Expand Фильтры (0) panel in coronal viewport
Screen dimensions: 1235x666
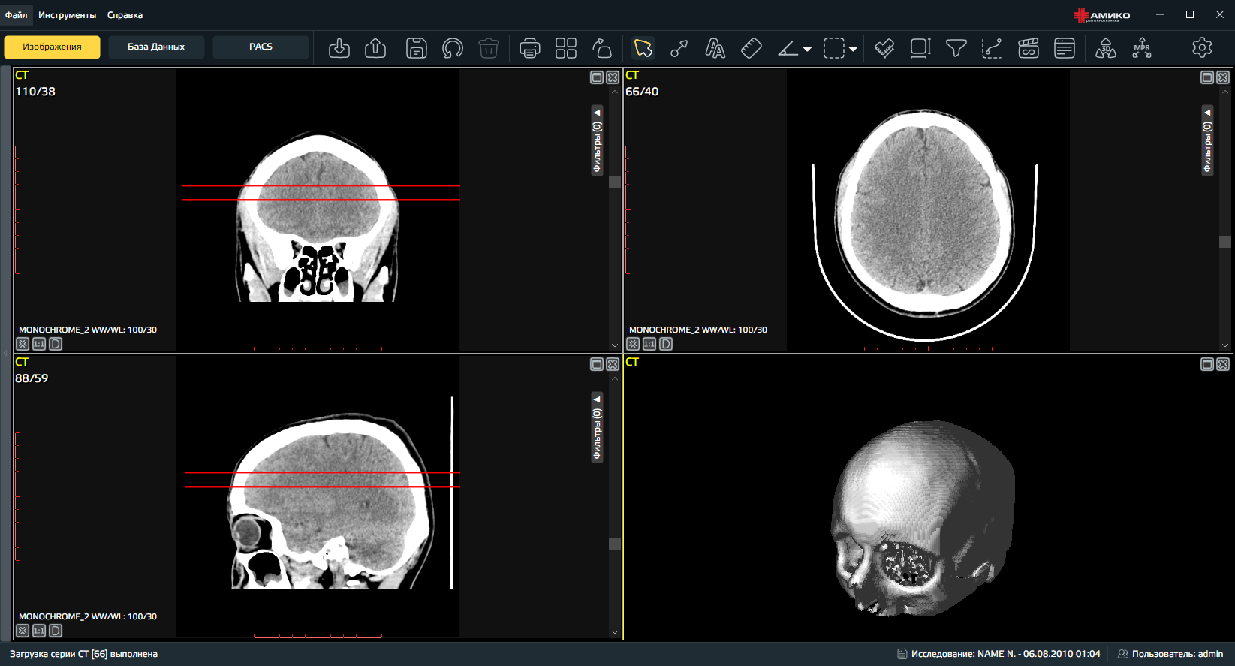[x=597, y=140]
